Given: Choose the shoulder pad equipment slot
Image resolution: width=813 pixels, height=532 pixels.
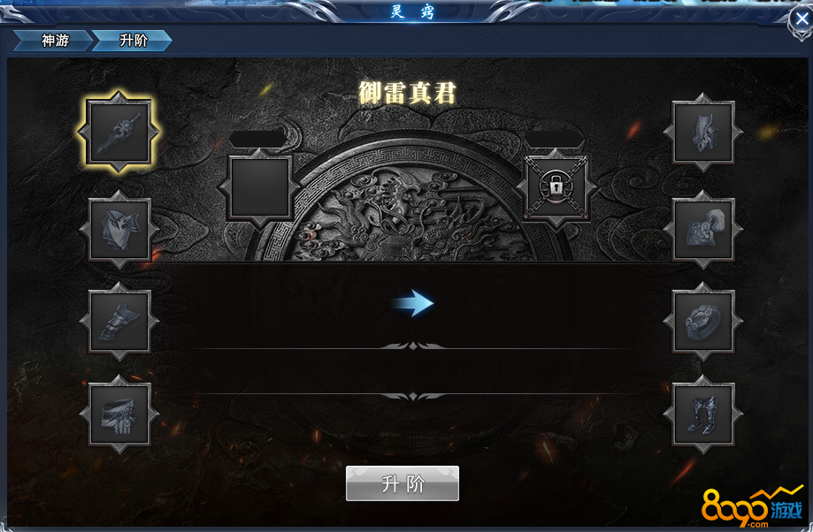Looking at the screenshot, I should coord(703,229).
